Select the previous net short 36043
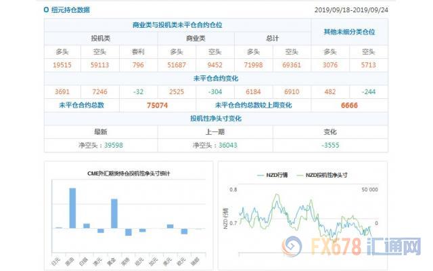The height and width of the screenshot is (271, 433). pos(228,145)
